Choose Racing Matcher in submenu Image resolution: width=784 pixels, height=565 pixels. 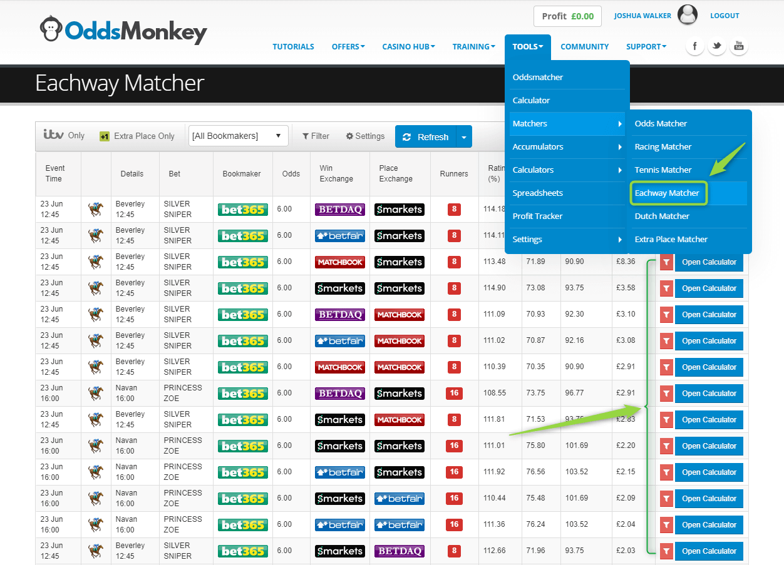click(689, 146)
